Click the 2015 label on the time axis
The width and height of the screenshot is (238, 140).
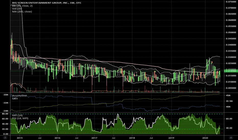20,138
